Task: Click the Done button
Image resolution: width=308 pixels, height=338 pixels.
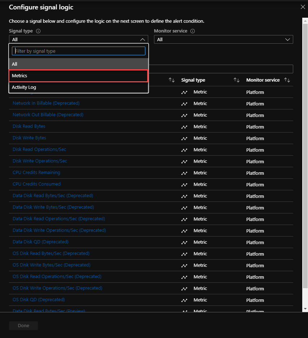Action: 23,325
